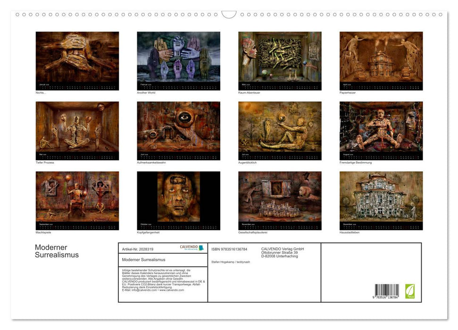Open the 'Nichts...' January thumbnail
The height and width of the screenshot is (330, 458).
coord(77,58)
